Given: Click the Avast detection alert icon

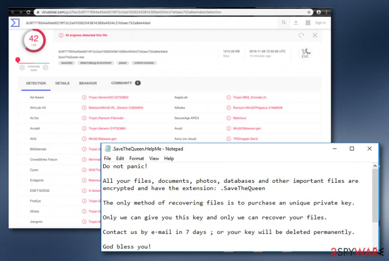Looking at the screenshot, I should 228,128.
